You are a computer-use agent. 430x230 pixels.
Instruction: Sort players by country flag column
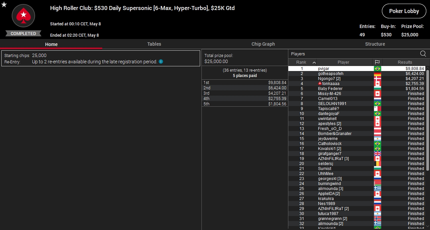pos(377,62)
